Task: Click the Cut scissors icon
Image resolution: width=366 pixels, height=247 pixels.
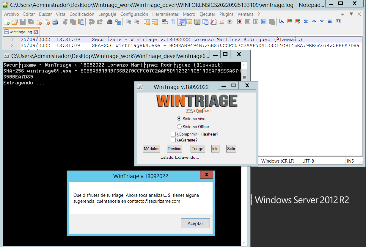Action: click(65, 21)
